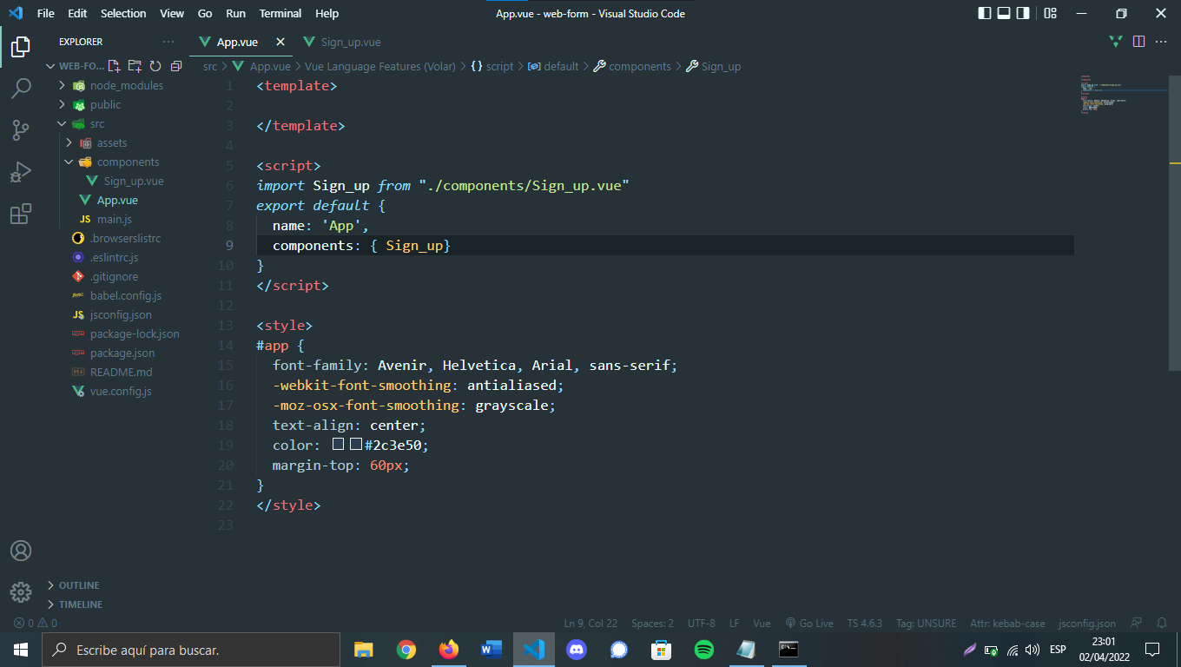Collapse the components folder
Viewport: 1181px width, 667px height.
coord(128,162)
